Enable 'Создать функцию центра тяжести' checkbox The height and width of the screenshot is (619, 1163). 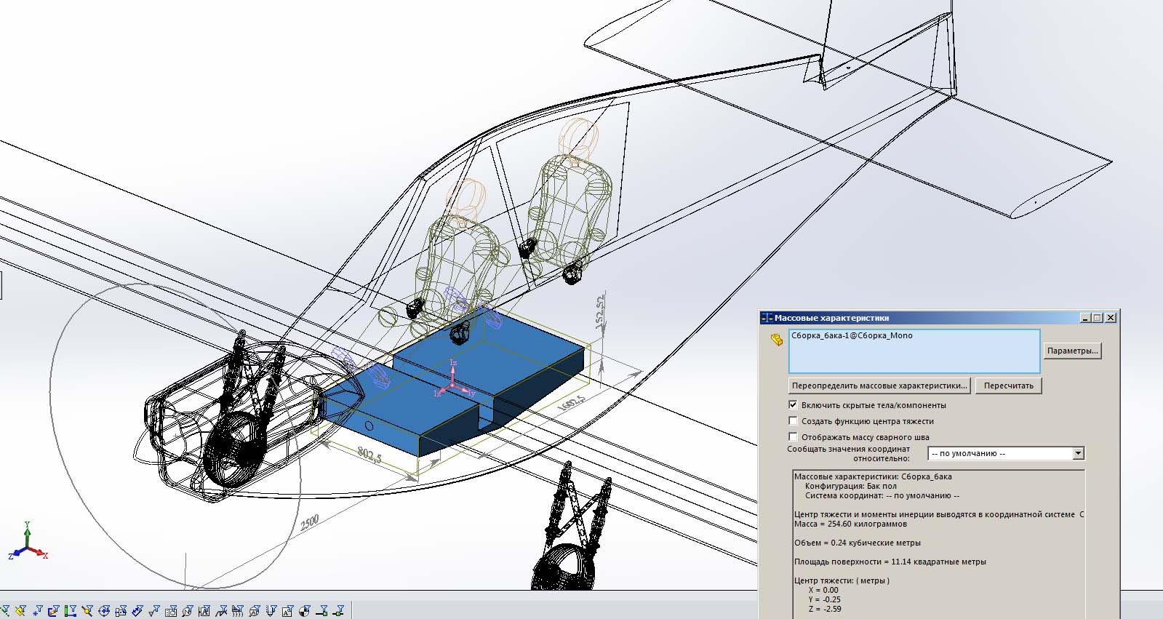point(793,420)
